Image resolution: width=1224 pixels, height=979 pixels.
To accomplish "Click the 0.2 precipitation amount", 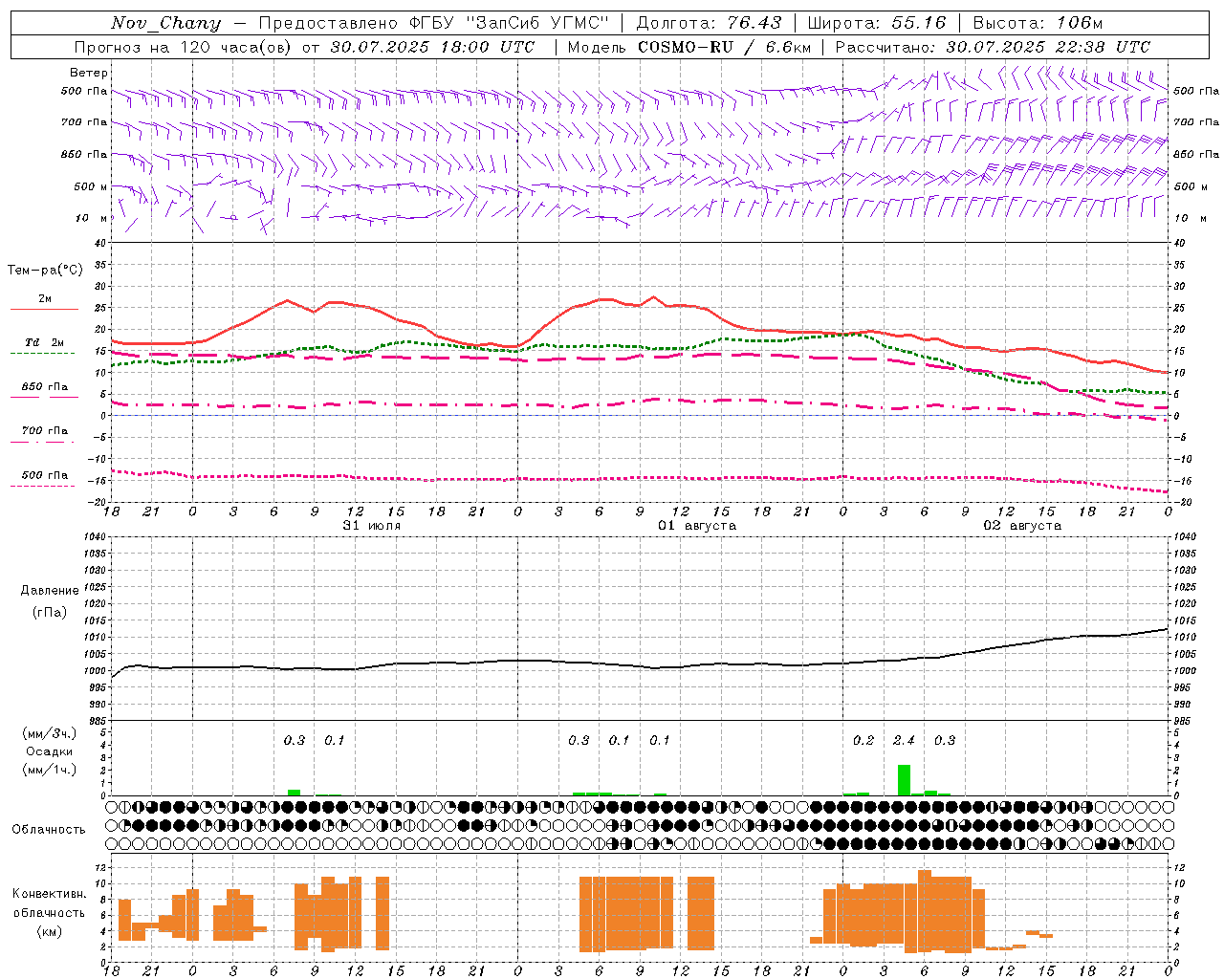I will tap(863, 740).
